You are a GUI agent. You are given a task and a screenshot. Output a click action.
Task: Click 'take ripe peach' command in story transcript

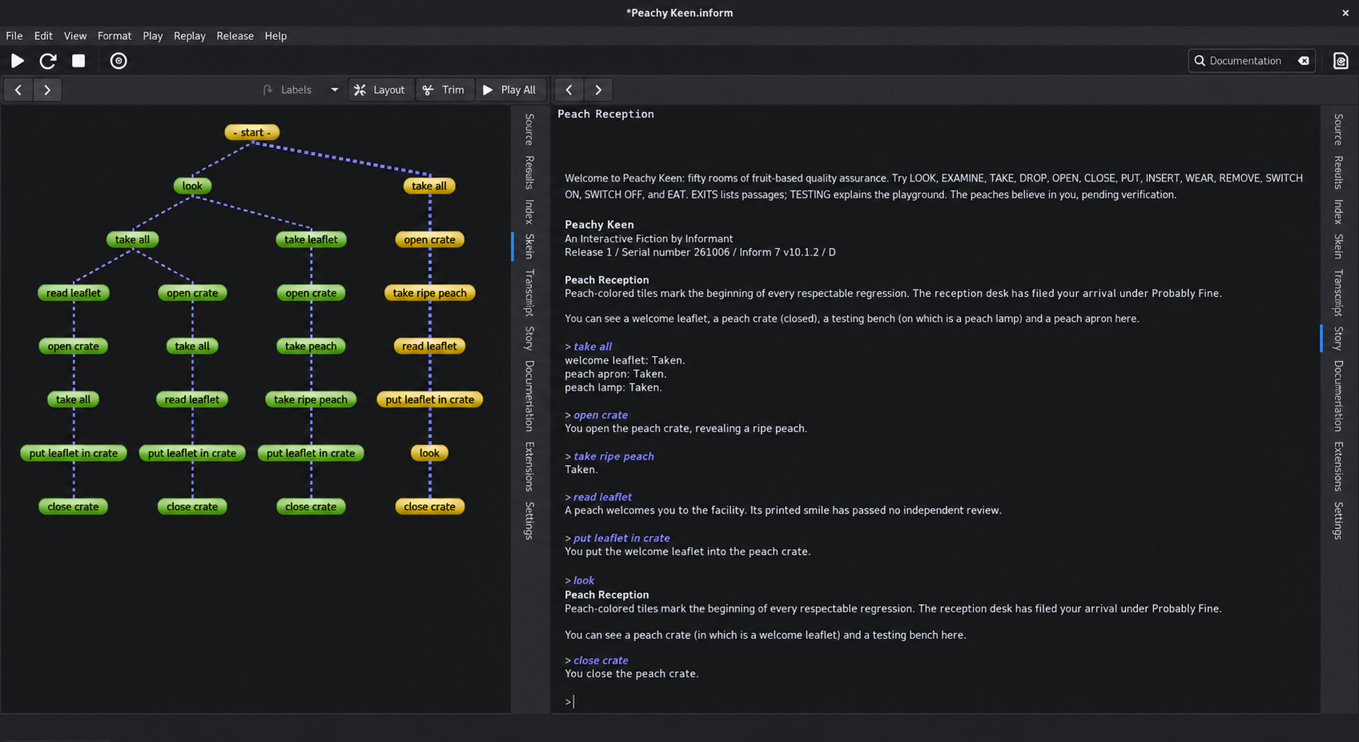click(613, 456)
